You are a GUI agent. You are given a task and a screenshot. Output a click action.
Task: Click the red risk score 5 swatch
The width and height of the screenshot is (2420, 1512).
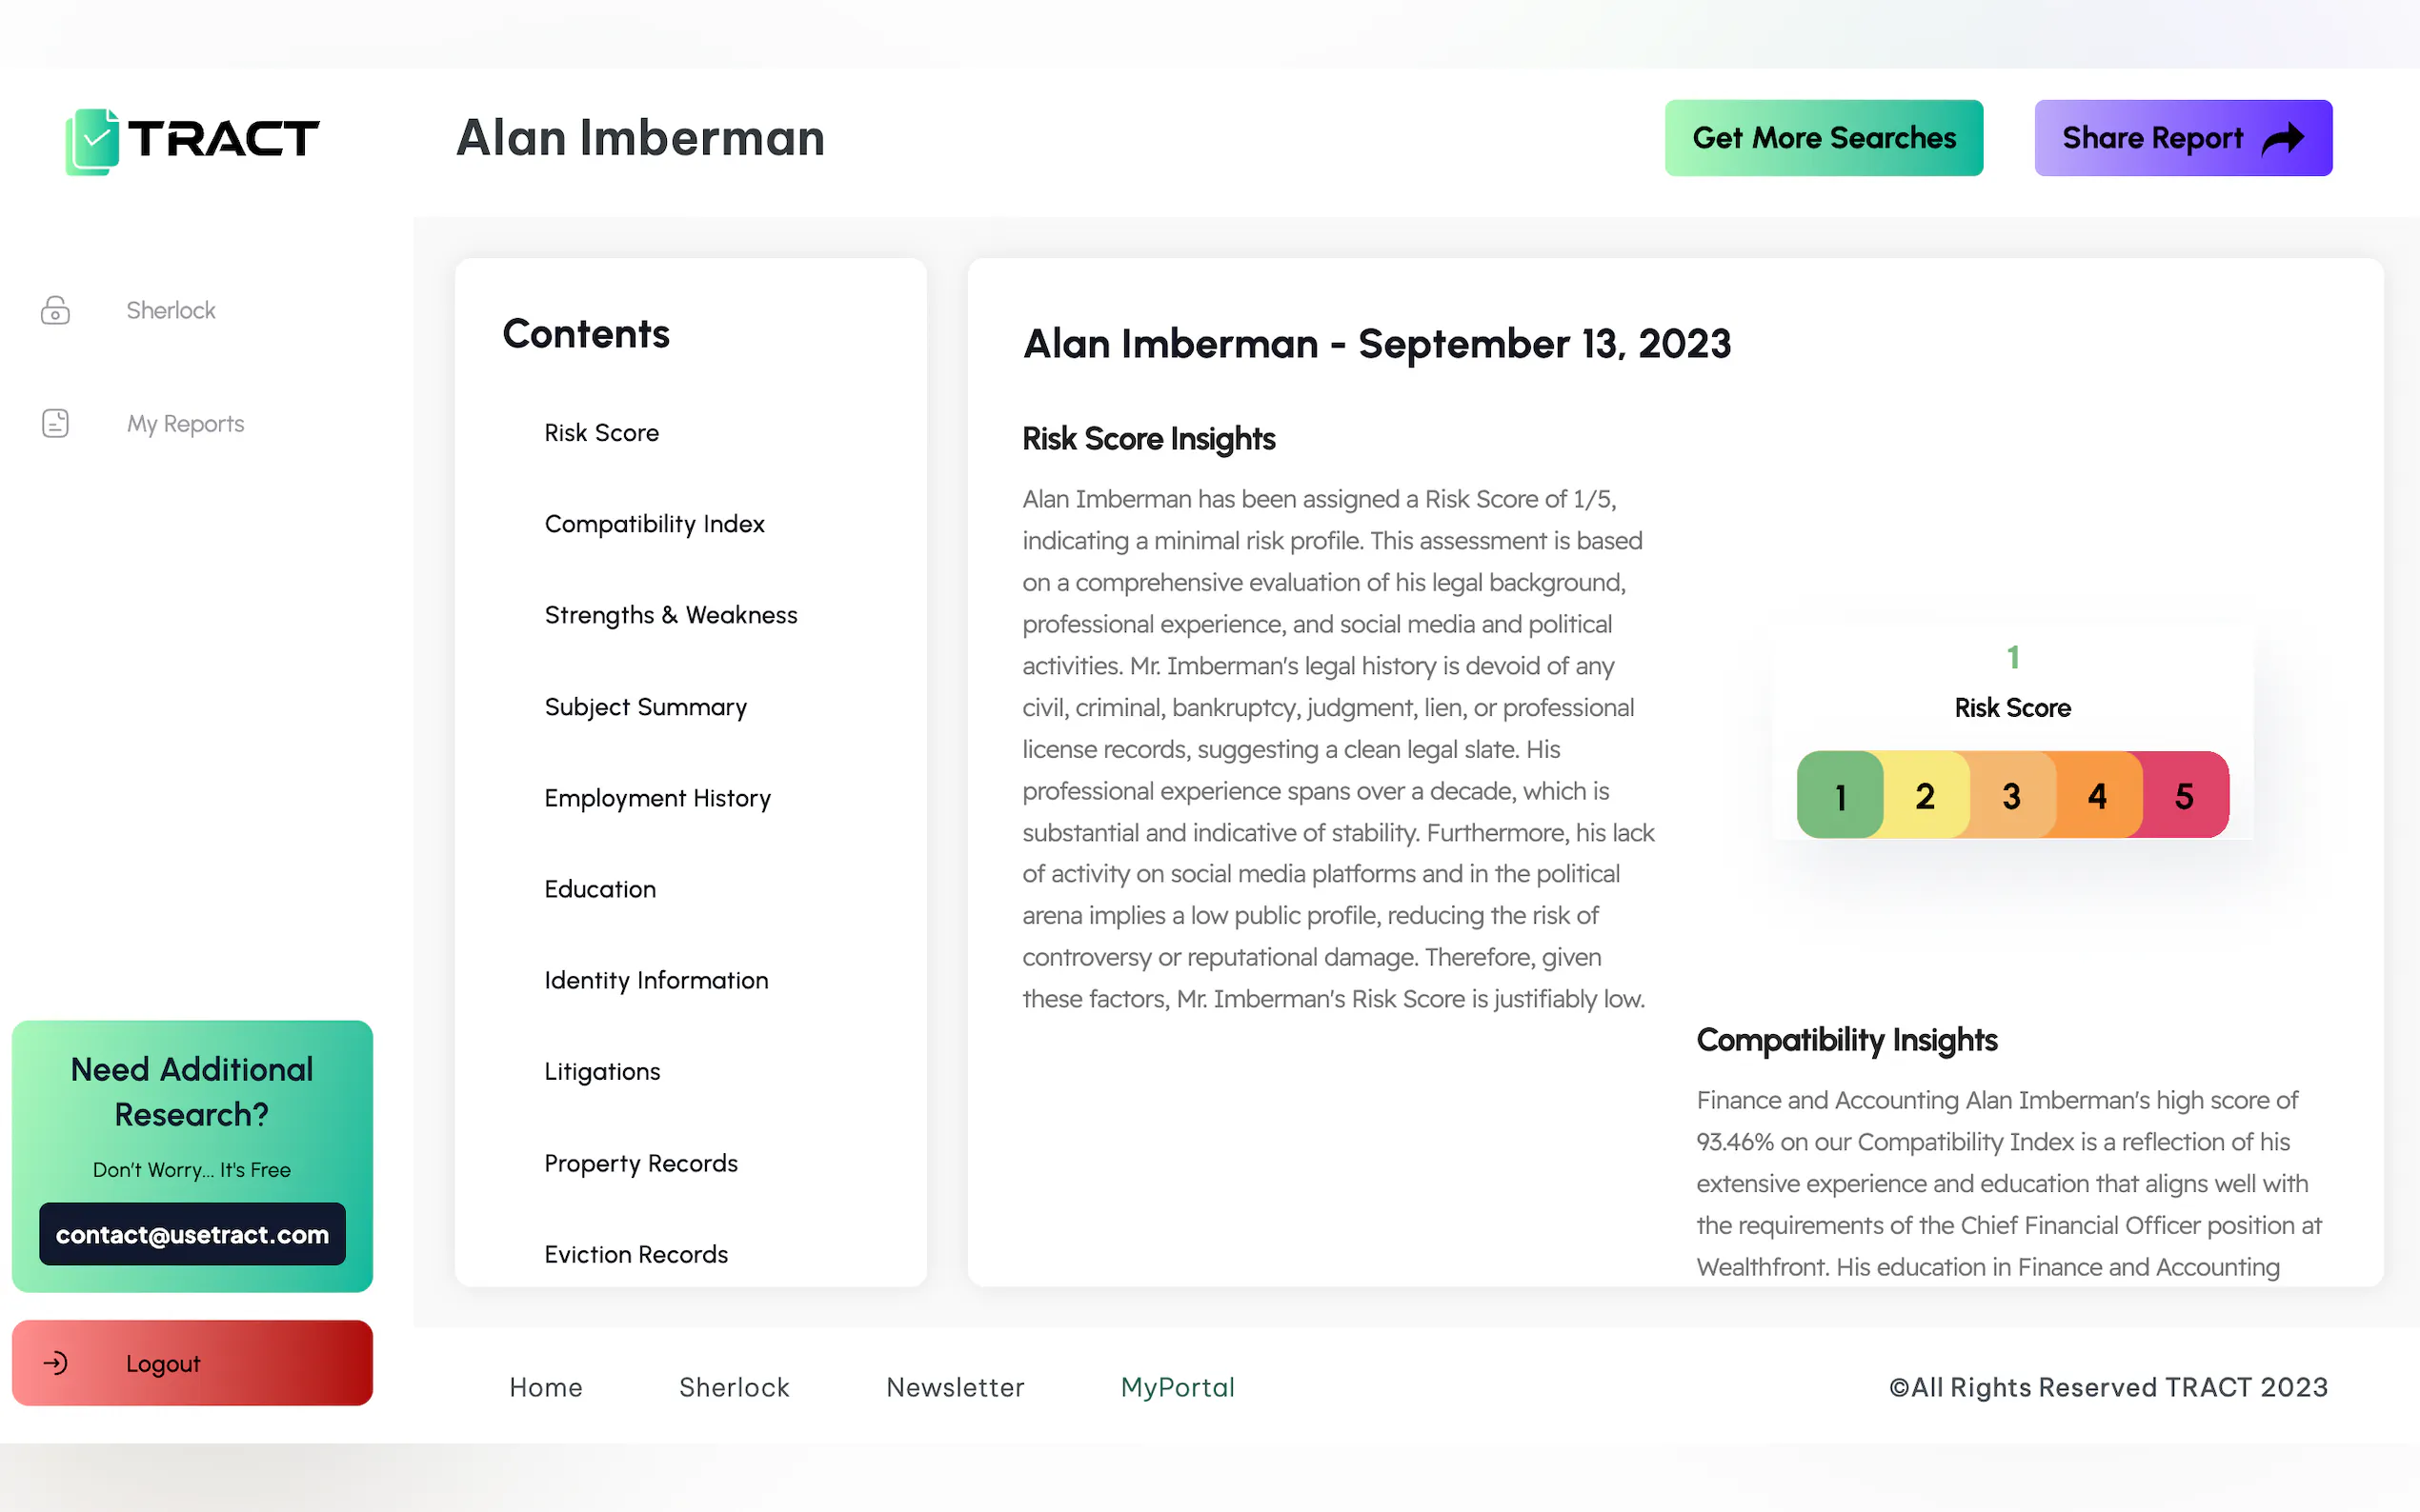[x=2185, y=796]
